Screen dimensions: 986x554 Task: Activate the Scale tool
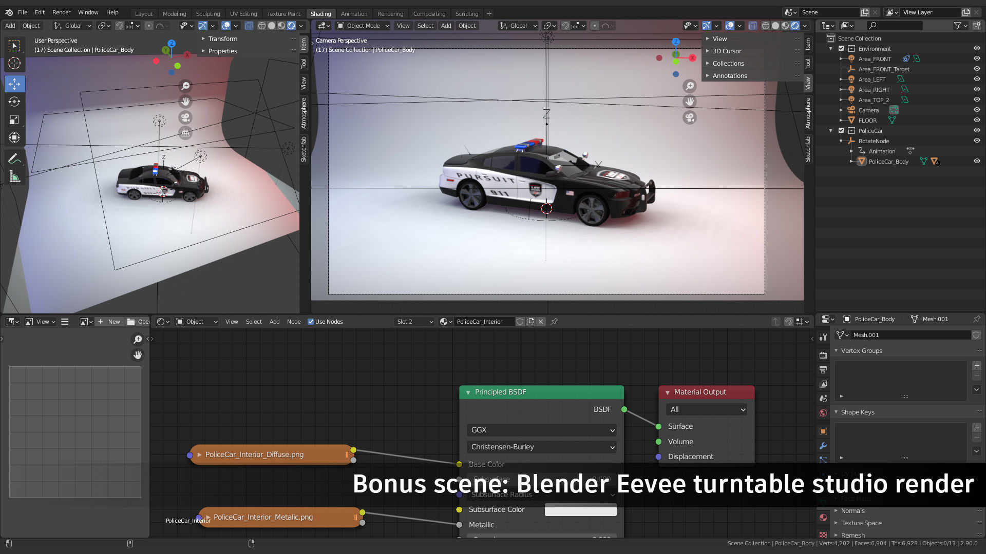(14, 120)
